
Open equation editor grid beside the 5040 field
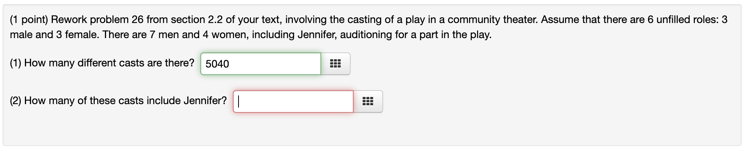336,64
